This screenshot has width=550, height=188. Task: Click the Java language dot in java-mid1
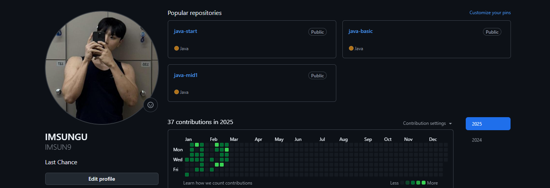pos(177,92)
